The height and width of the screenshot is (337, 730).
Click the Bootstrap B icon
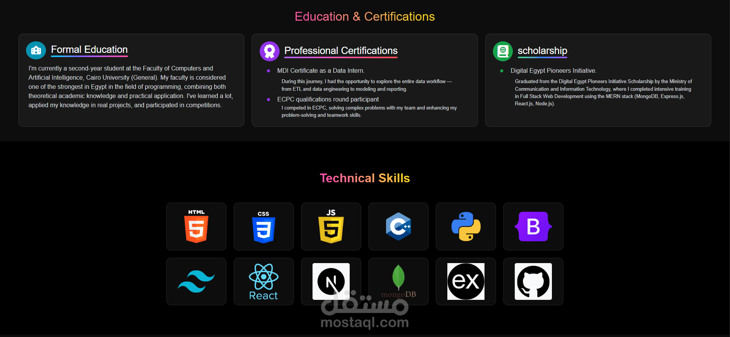click(533, 226)
